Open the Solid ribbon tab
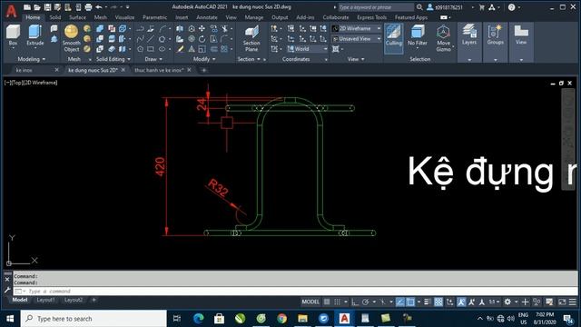The image size is (581, 327). tap(54, 17)
